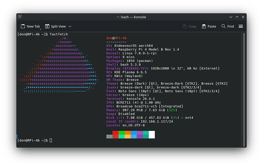
Task: Click the 'Font' label
Action: [x=110, y=91]
